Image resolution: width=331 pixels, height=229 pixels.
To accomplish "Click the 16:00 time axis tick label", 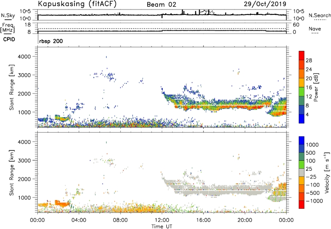I will click(x=203, y=220).
